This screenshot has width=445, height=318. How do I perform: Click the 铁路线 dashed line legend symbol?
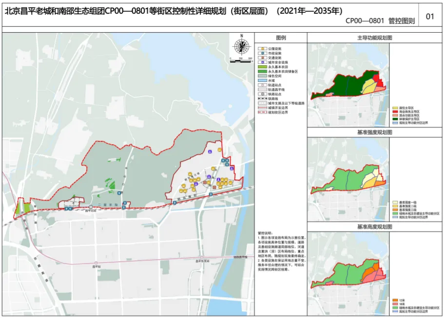coord(262,99)
